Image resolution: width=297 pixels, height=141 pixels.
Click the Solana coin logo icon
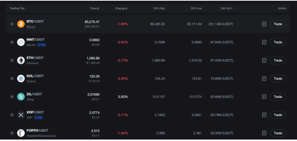tap(21, 79)
